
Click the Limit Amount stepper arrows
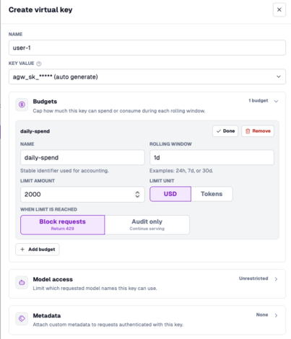coord(137,194)
